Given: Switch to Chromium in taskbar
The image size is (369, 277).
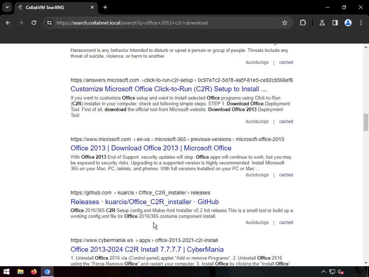Looking at the screenshot, I should [x=47, y=272].
